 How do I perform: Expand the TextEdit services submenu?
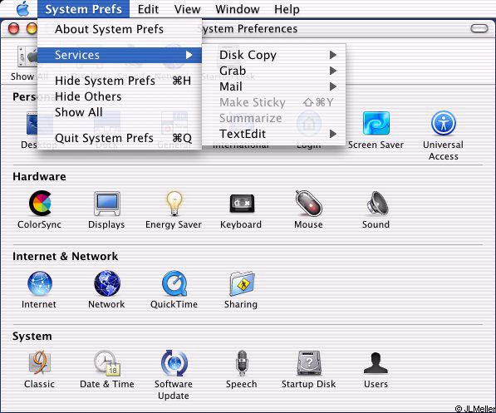click(274, 134)
